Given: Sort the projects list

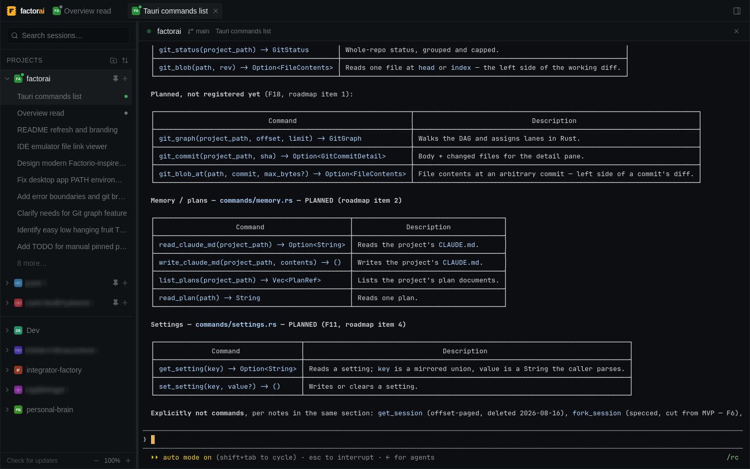Looking at the screenshot, I should [125, 60].
